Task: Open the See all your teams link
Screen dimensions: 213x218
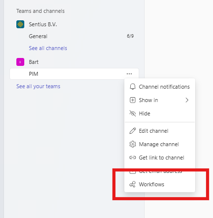Action: click(38, 86)
